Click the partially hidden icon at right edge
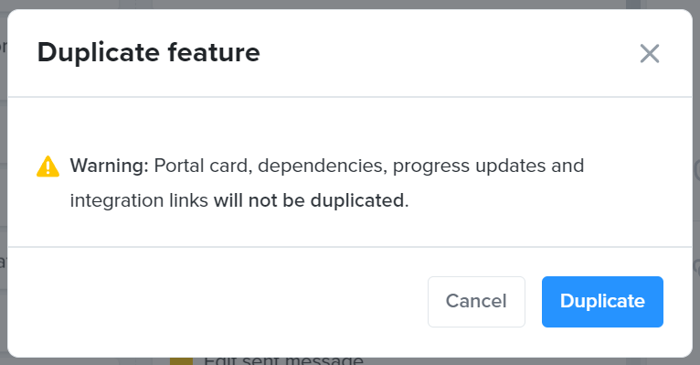The height and width of the screenshot is (365, 700). [697, 170]
